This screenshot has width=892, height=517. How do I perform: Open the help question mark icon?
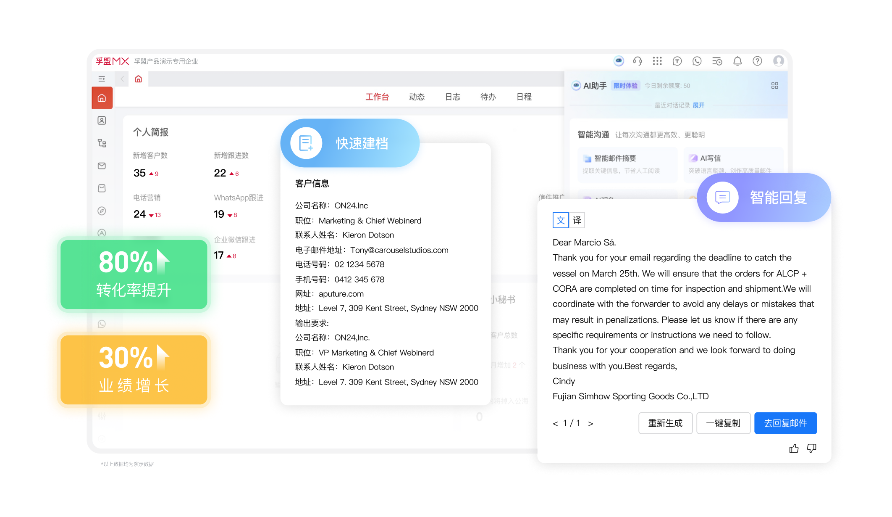[x=757, y=61]
